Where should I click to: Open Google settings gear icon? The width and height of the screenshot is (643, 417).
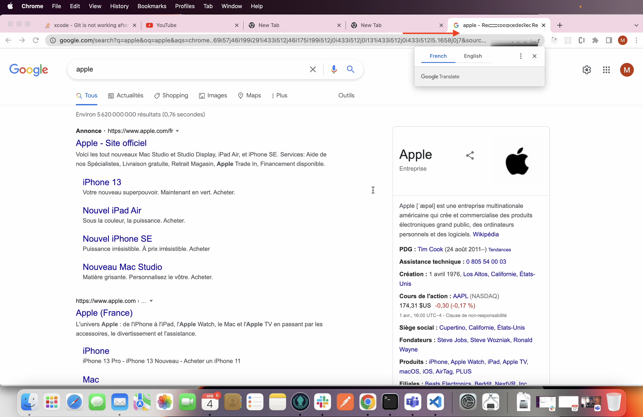(x=587, y=70)
